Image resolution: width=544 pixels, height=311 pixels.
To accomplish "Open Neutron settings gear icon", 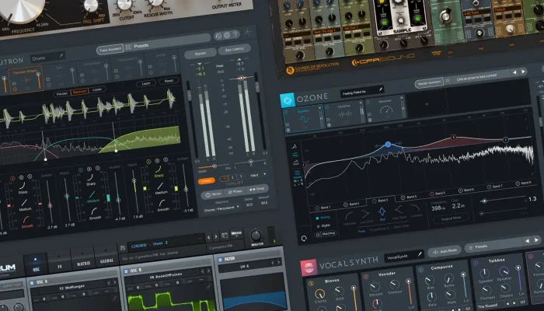I will pos(227,35).
